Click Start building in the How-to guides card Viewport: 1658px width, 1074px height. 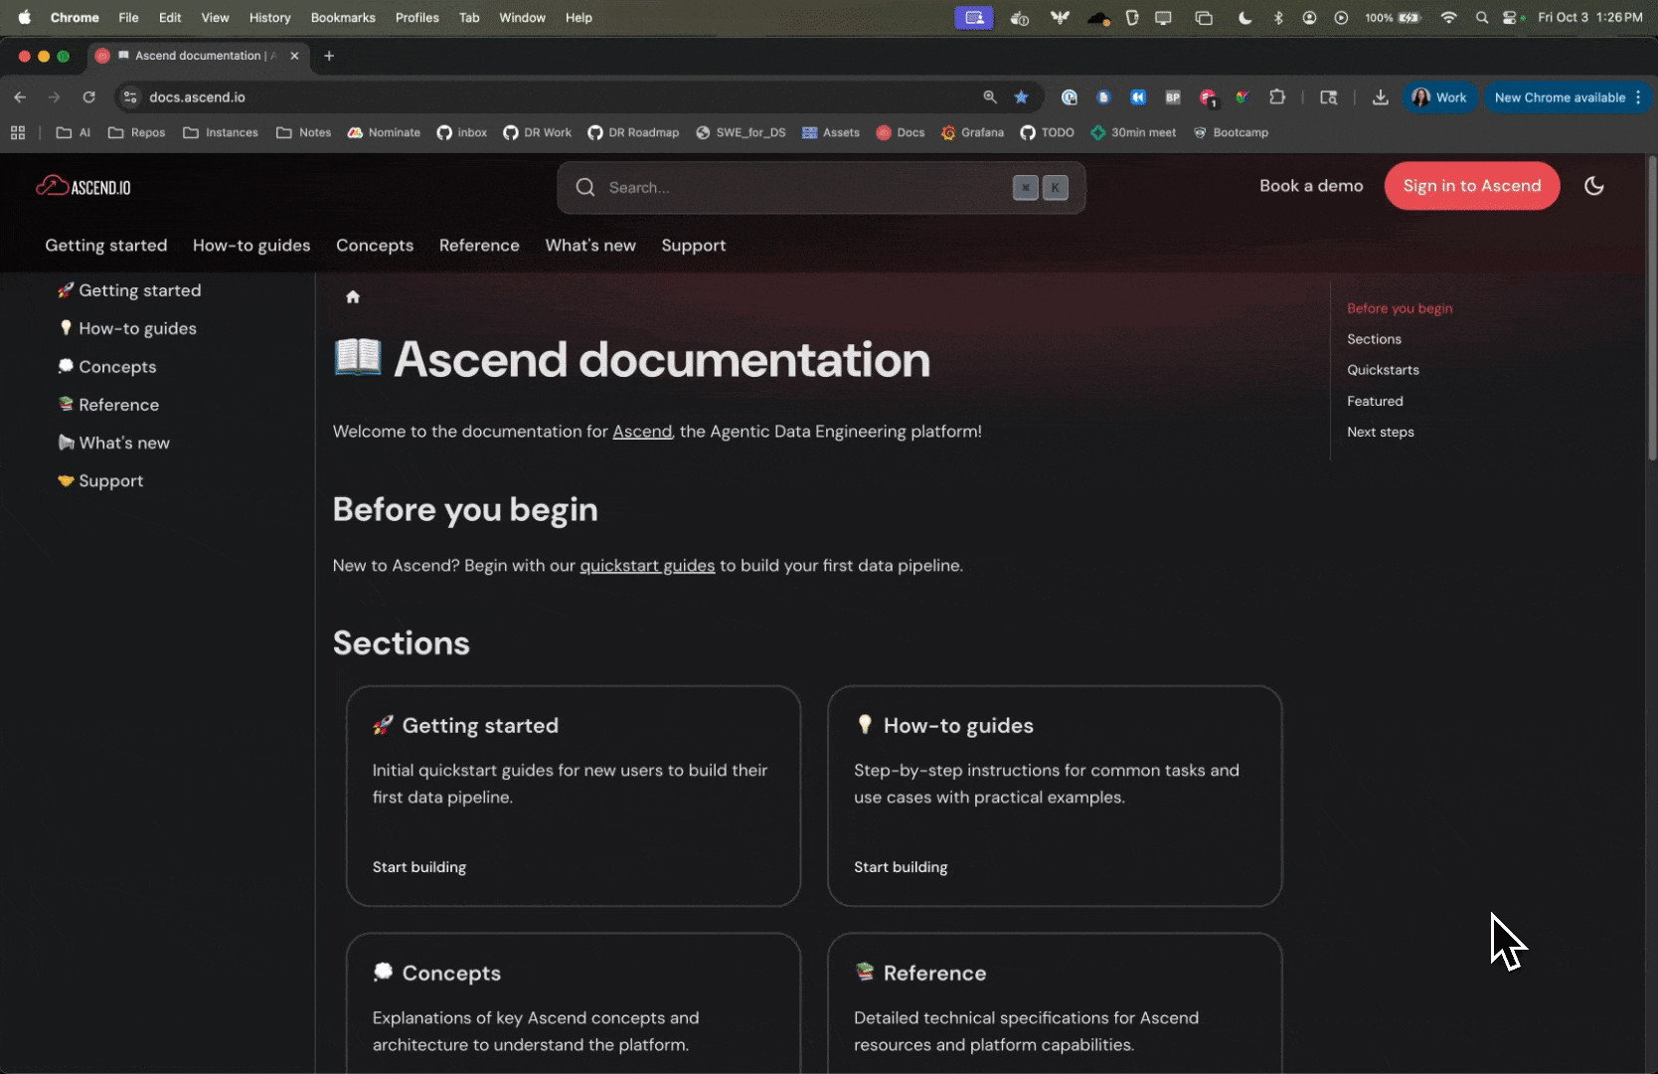point(901,867)
